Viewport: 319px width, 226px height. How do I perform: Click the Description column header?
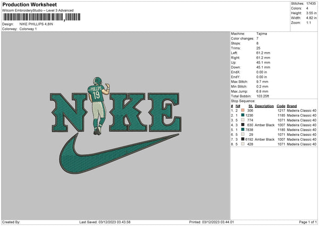[264, 106]
